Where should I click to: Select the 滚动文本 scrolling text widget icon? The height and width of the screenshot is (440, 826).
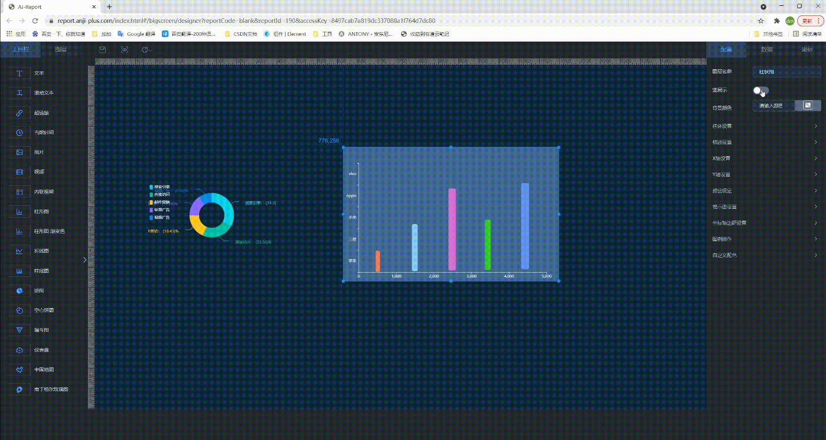click(x=19, y=93)
